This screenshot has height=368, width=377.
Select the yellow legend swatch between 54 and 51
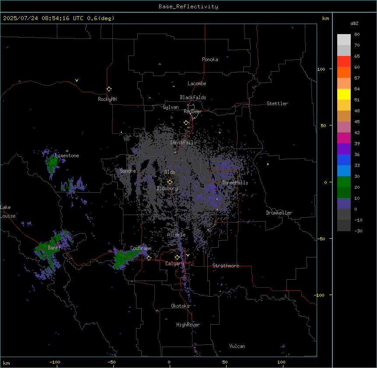(344, 94)
